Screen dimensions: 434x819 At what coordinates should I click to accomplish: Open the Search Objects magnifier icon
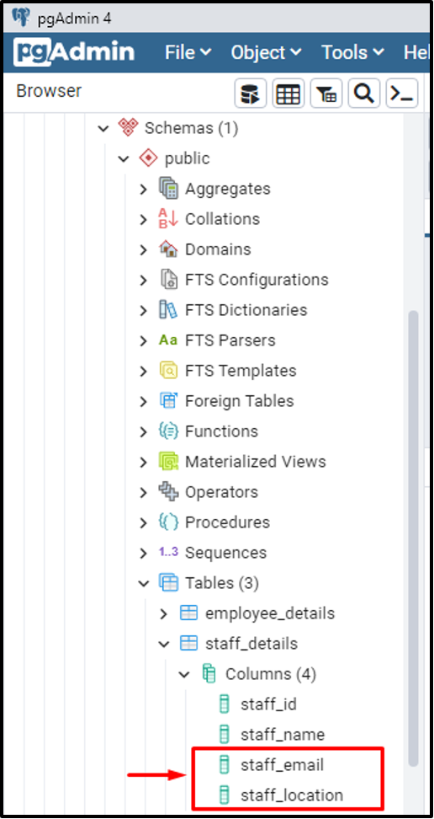pos(364,94)
